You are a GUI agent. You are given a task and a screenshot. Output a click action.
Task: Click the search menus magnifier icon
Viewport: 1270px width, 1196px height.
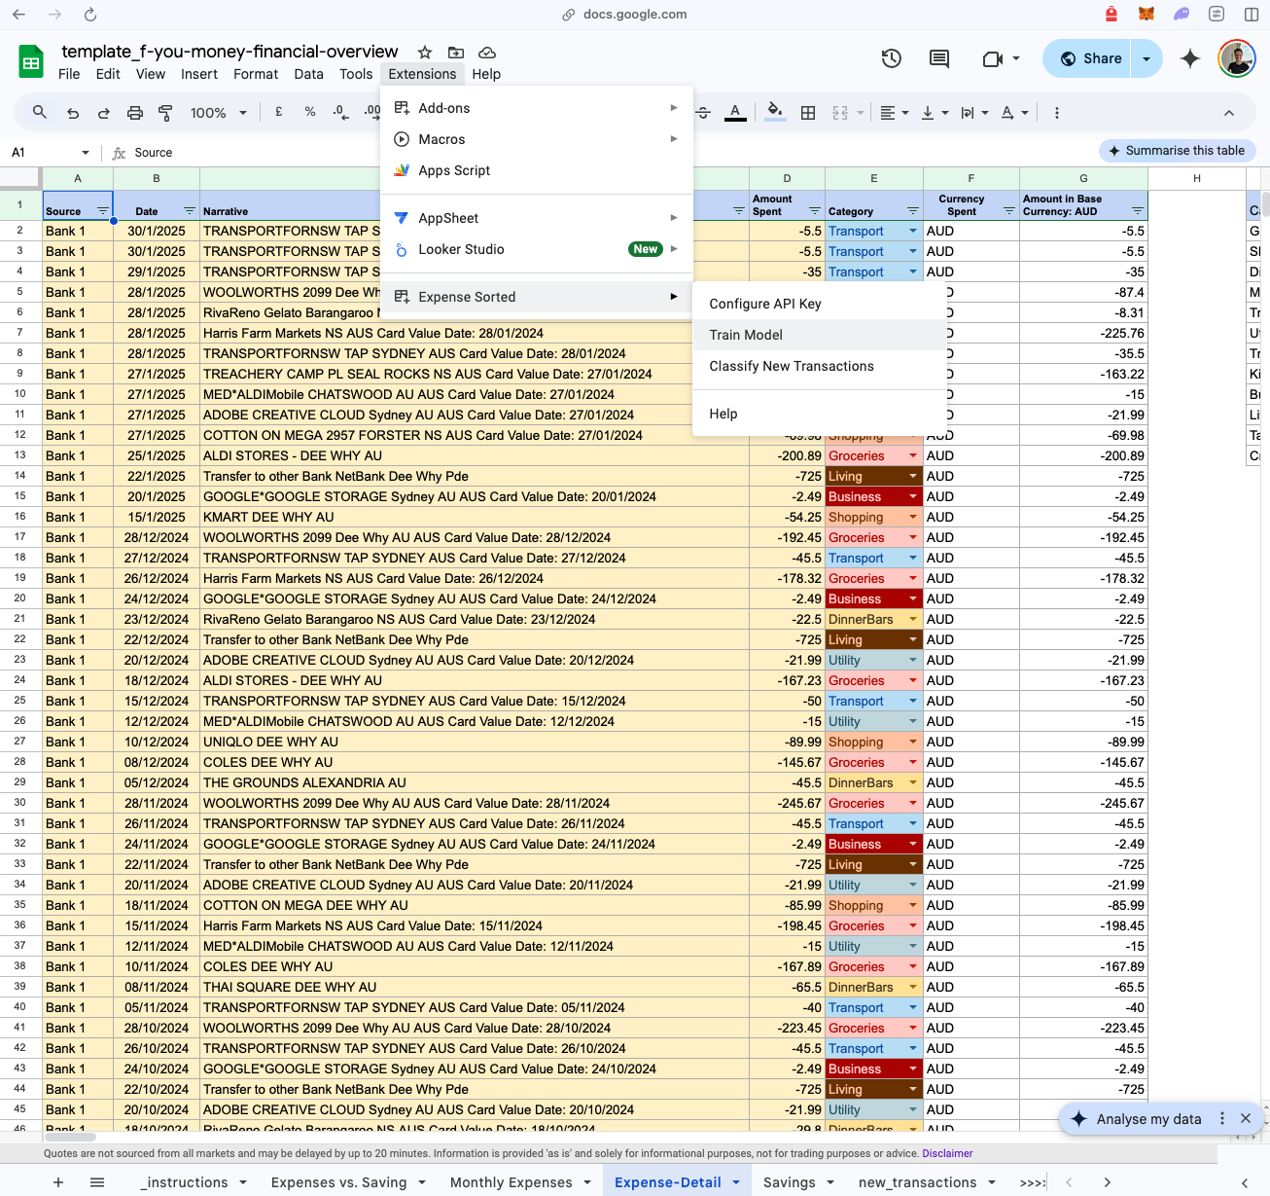pyautogui.click(x=40, y=113)
